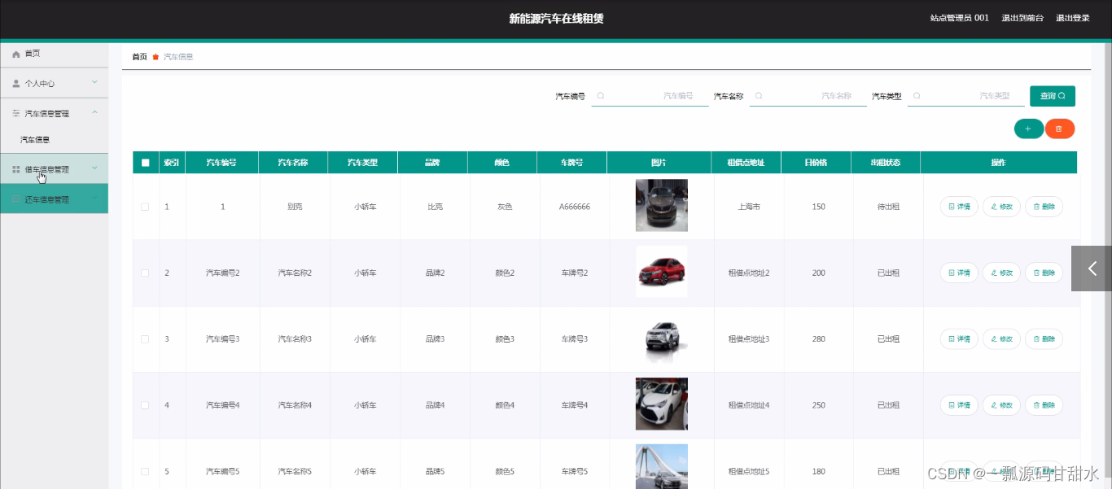Viewport: 1112px width, 489px height.
Task: Open the 个人中心 menu
Action: click(x=54, y=83)
